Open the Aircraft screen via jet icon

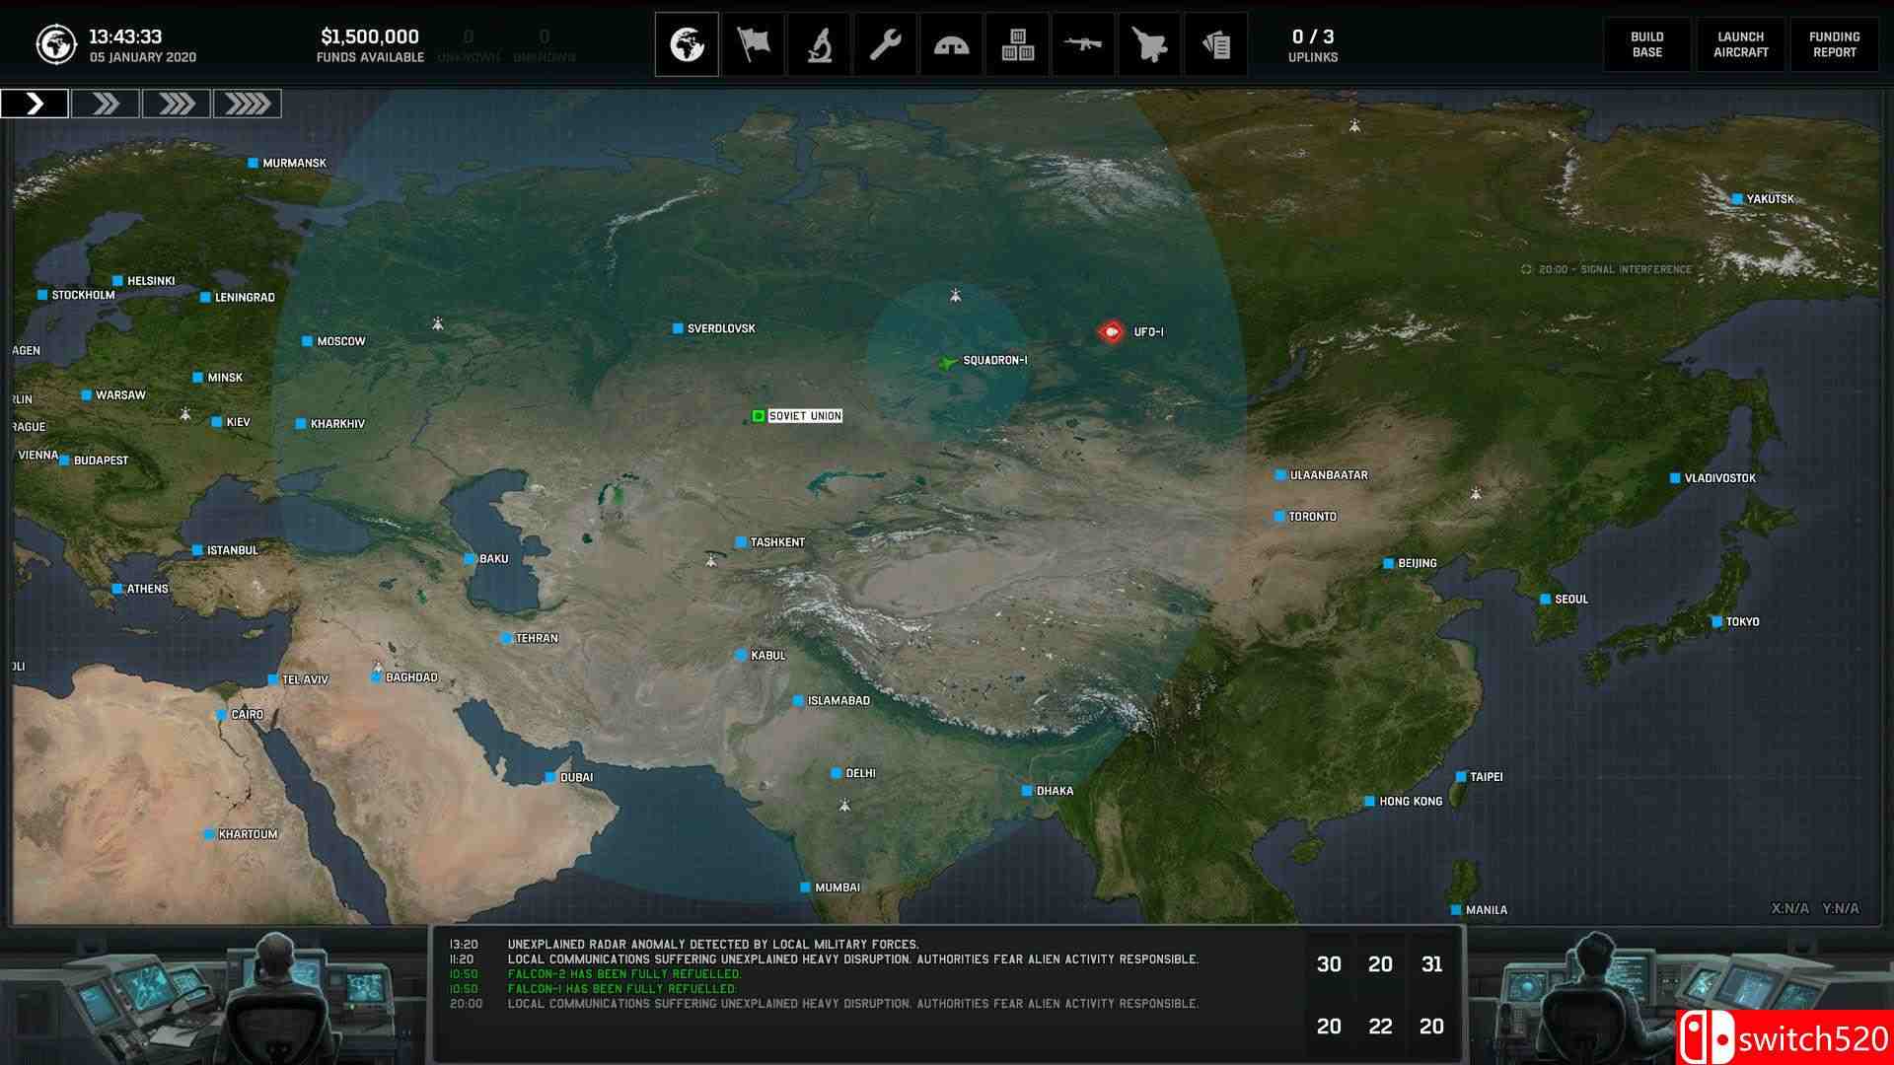pos(1148,43)
